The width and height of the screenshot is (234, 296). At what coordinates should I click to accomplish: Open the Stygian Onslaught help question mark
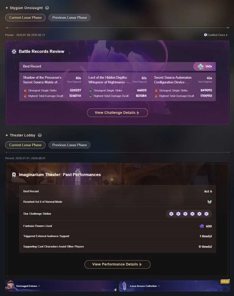(47, 8)
